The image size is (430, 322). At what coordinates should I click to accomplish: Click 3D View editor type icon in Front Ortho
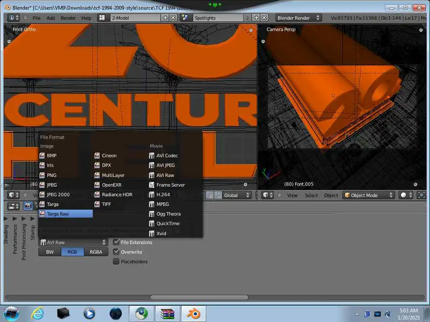13,195
